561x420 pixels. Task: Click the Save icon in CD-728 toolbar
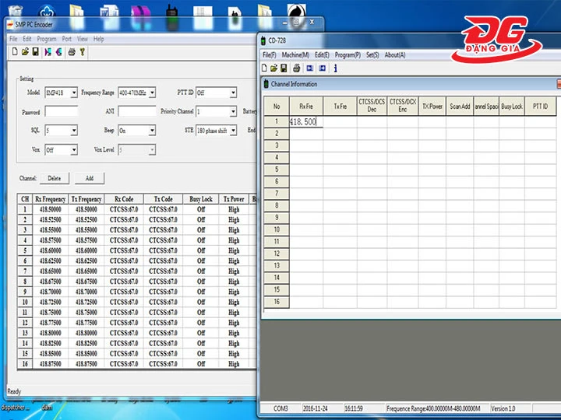coord(285,68)
